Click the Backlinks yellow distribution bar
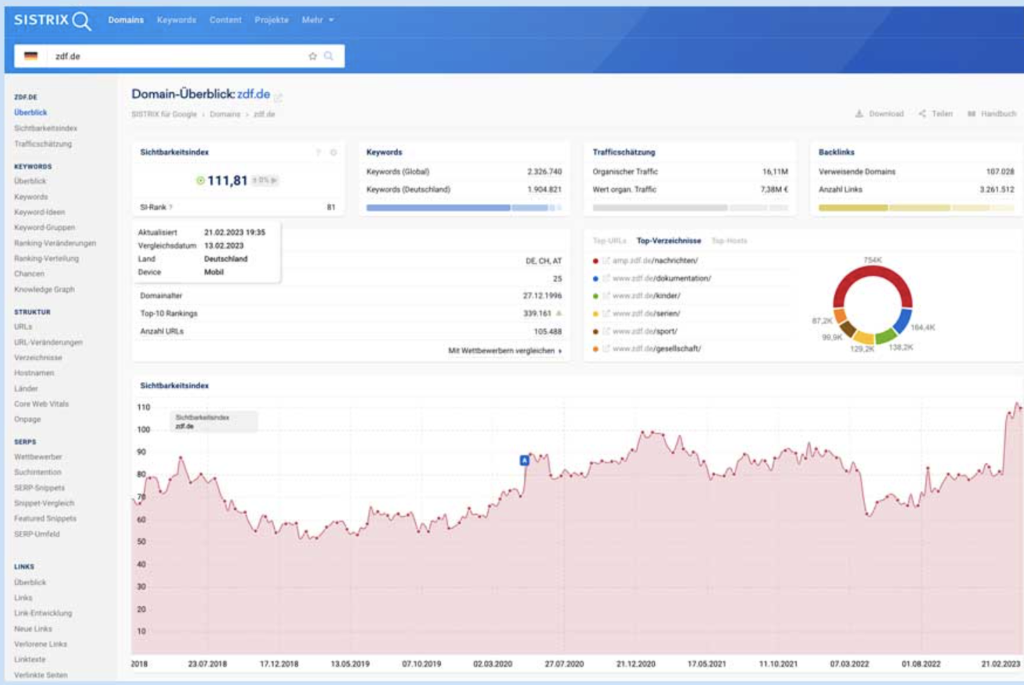The height and width of the screenshot is (685, 1024). (x=916, y=208)
